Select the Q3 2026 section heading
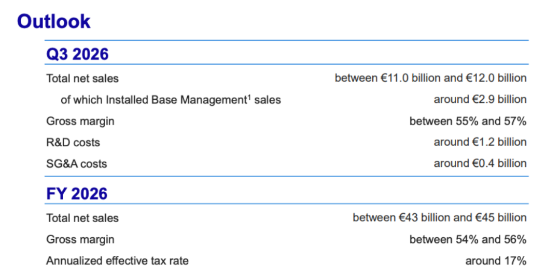 click(77, 54)
